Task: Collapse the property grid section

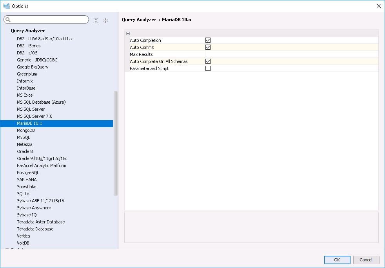Action: coord(128,34)
